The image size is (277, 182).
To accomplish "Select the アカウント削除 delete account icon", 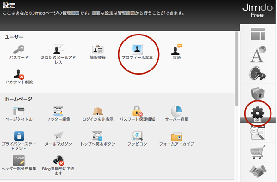I will click(19, 74).
